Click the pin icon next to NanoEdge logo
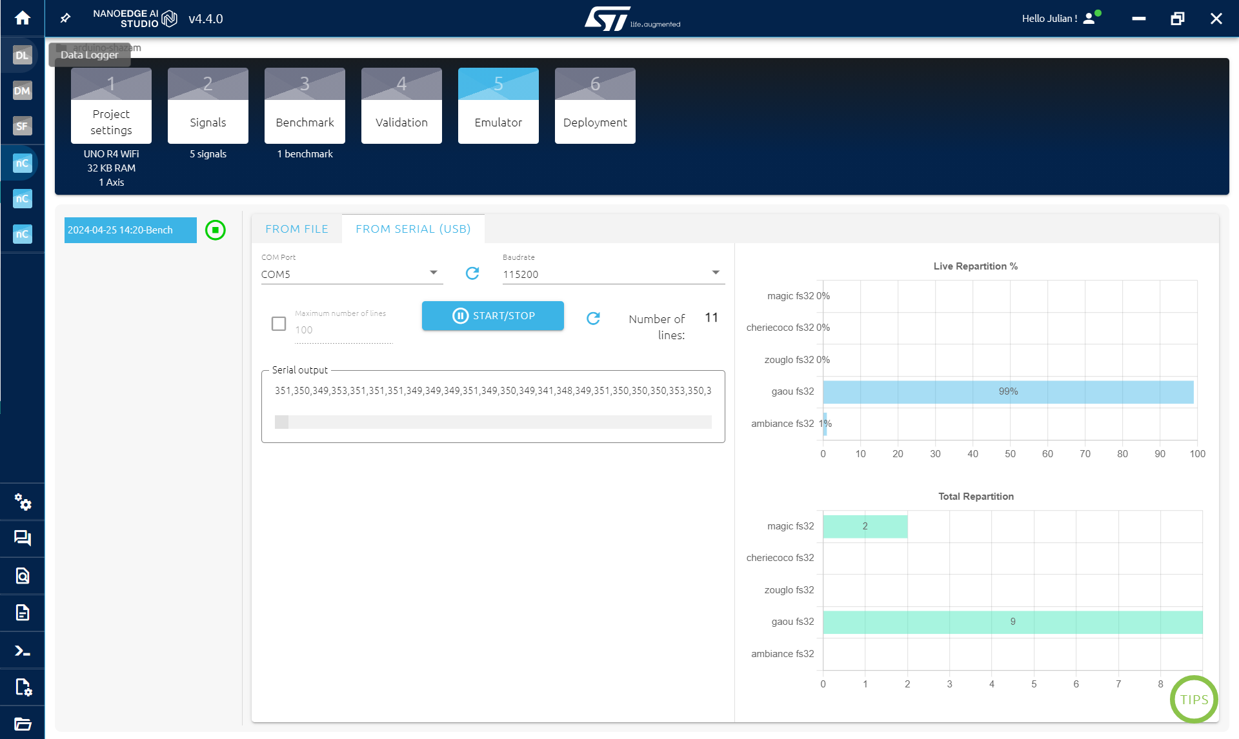This screenshot has height=739, width=1239. tap(65, 18)
